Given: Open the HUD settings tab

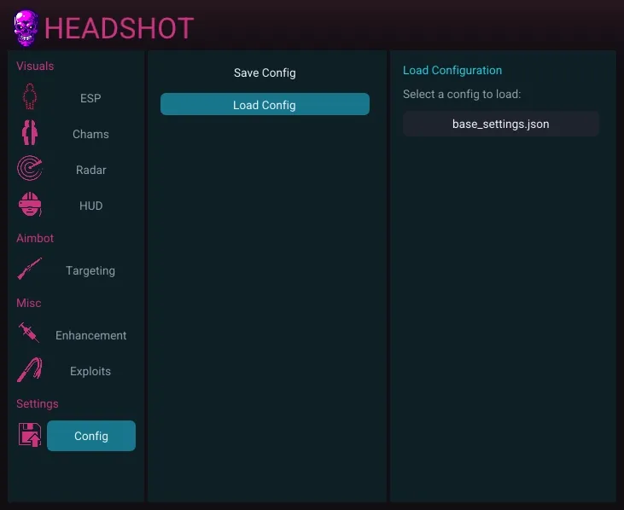Looking at the screenshot, I should point(90,206).
